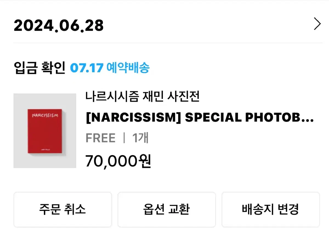Click the 나르시시즘 word in the seller name
Screen dimensions: 329x242
pos(112,97)
